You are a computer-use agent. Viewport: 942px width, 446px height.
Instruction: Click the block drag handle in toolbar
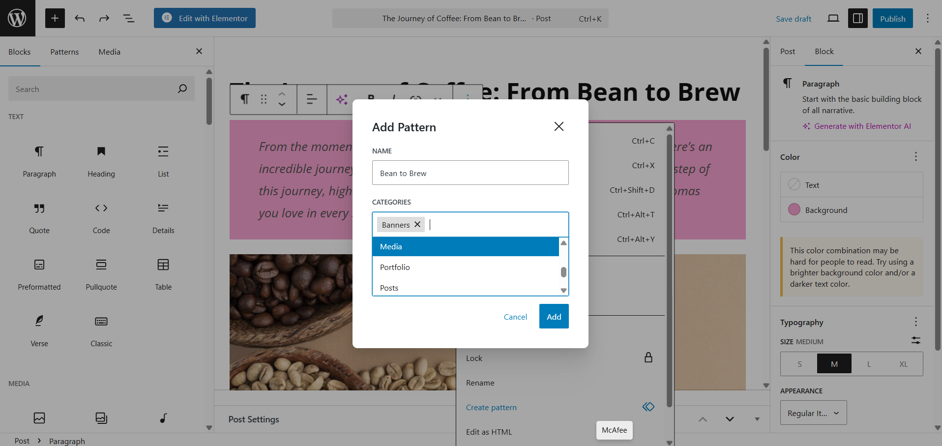click(264, 99)
